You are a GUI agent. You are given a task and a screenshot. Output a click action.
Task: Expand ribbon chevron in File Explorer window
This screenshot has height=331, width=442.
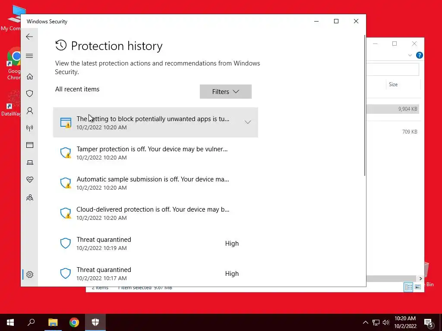point(410,55)
